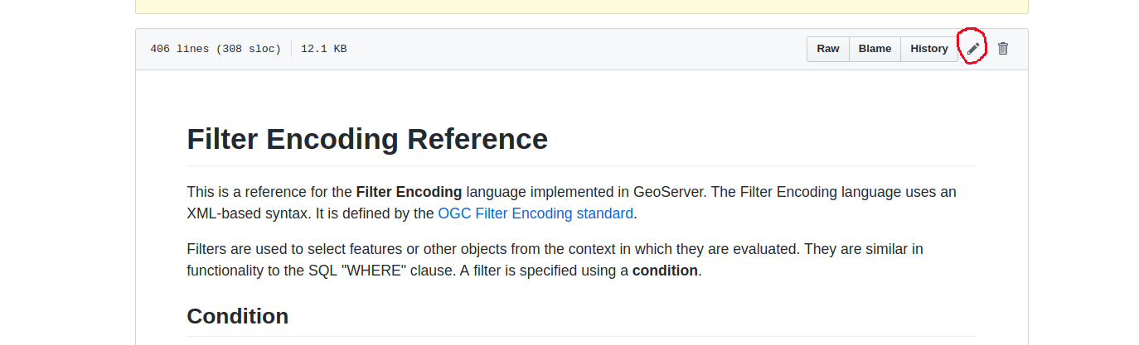The width and height of the screenshot is (1139, 345).
Task: Click the horizontal rule under the main heading
Action: 582,165
